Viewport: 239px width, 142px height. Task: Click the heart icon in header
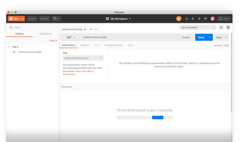point(205,19)
